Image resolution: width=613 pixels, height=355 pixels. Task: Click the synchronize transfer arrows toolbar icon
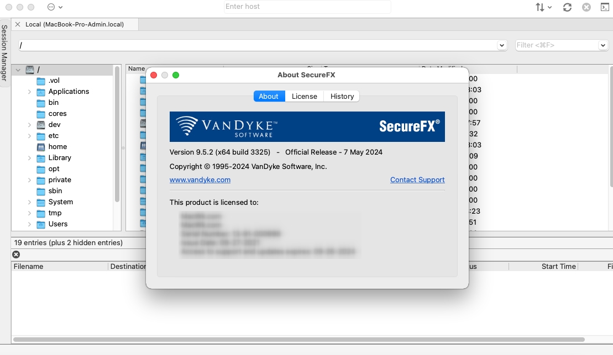click(541, 7)
